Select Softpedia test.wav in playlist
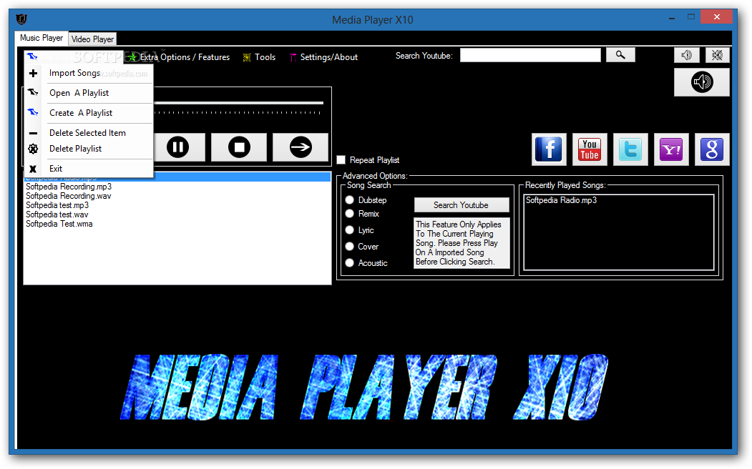The height and width of the screenshot is (469, 752). pyautogui.click(x=57, y=214)
